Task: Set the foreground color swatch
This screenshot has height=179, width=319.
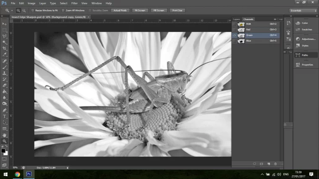Action: [3, 151]
